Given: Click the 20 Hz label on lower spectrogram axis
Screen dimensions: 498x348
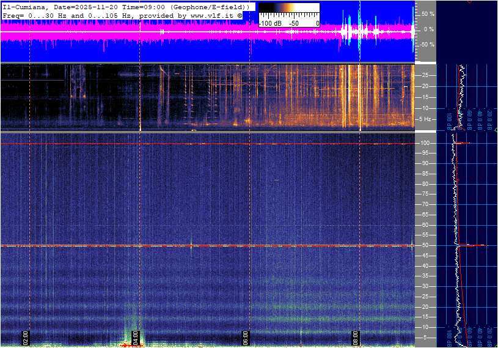Looking at the screenshot, I should pos(426,307).
